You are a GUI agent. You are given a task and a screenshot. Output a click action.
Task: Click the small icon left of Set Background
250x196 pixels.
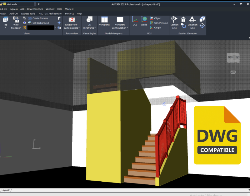pyautogui.click(x=24, y=23)
